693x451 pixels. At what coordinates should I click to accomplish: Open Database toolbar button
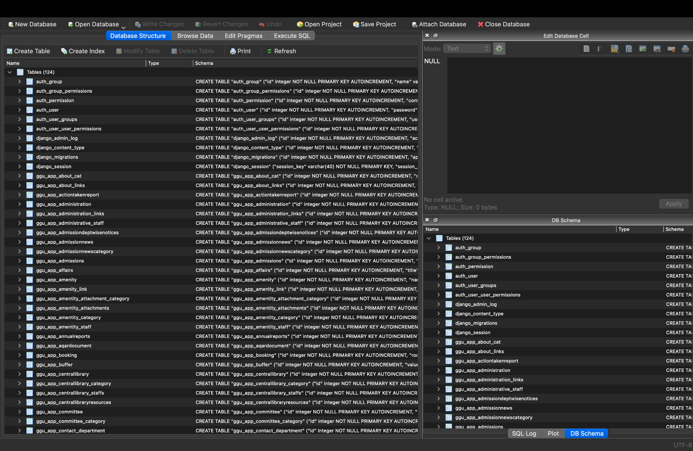tap(93, 24)
